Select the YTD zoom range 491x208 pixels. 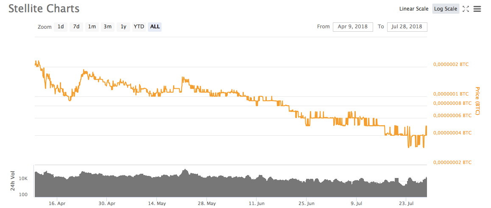pyautogui.click(x=139, y=27)
